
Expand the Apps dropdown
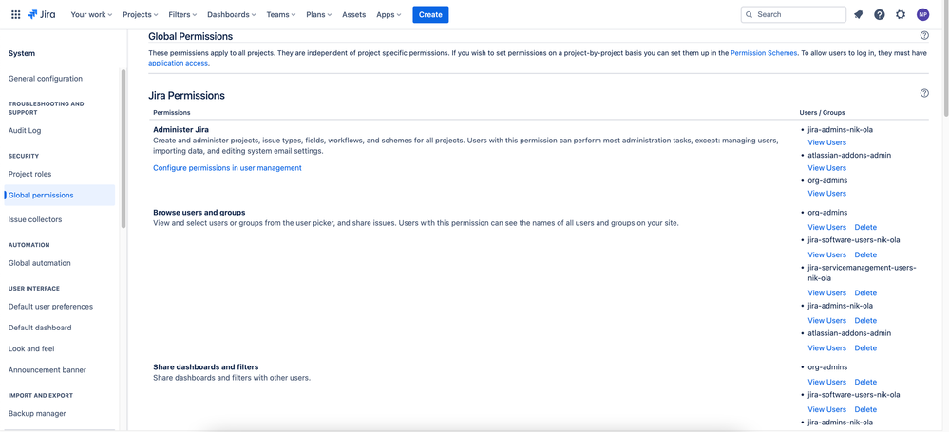click(x=389, y=14)
